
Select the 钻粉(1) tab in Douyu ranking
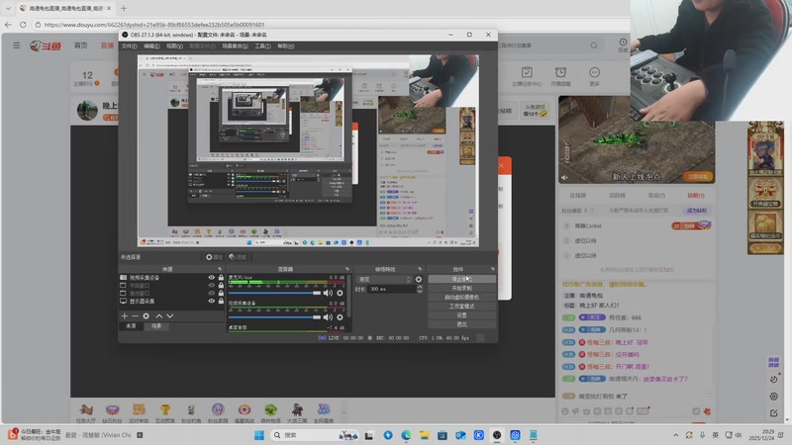point(696,195)
